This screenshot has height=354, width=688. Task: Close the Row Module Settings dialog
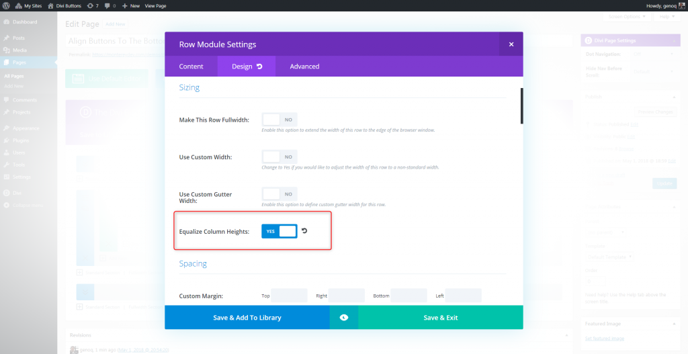coord(511,44)
